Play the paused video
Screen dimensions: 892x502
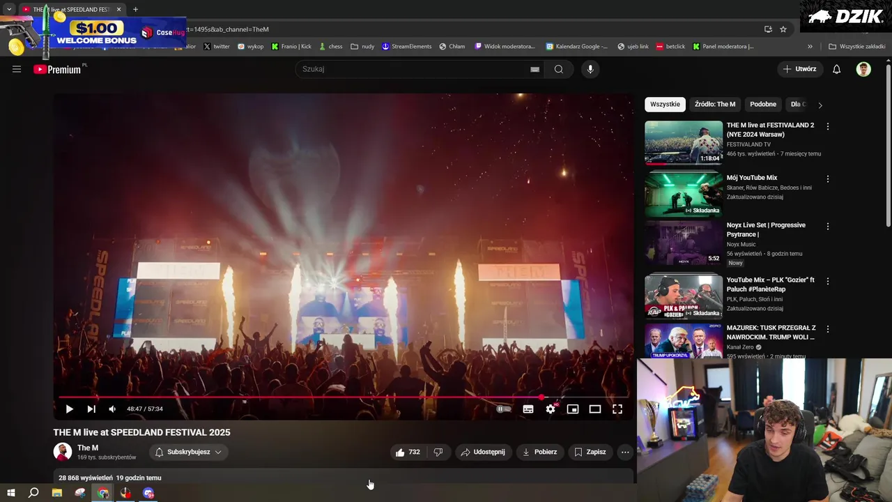click(x=69, y=409)
